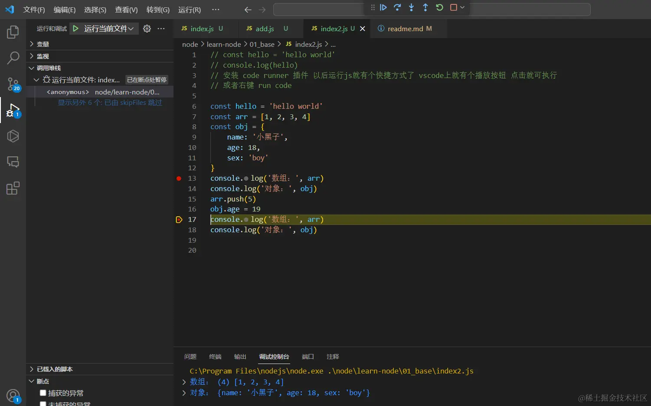Click the debug Step Into button
The height and width of the screenshot is (406, 651).
click(411, 7)
